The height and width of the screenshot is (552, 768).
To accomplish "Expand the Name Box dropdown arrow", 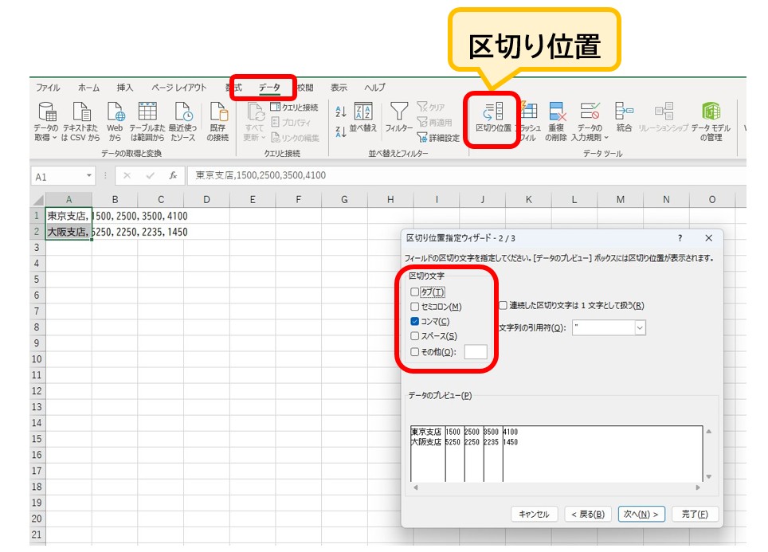I will (89, 175).
